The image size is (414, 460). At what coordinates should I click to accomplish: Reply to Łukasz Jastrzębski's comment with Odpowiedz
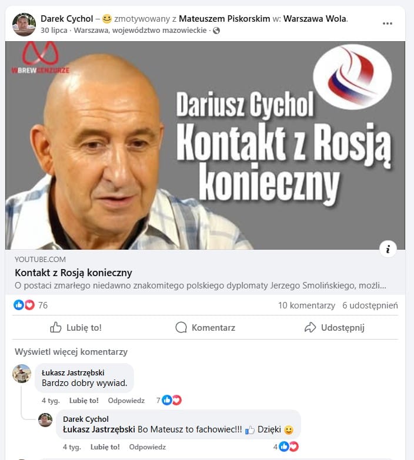click(126, 401)
